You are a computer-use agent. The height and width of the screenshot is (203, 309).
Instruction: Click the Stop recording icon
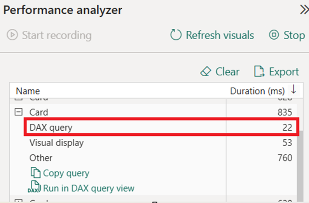274,35
